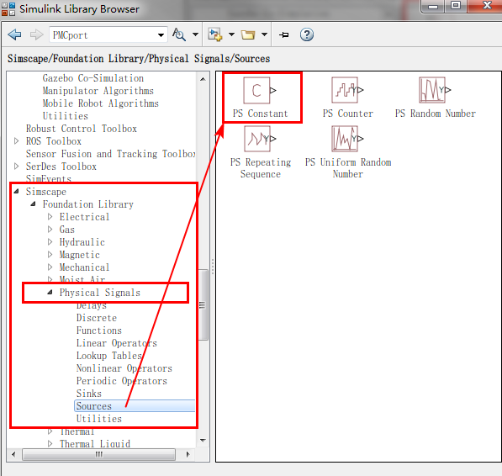The image size is (502, 476).
Task: Click the forward navigation arrow
Action: [x=36, y=34]
